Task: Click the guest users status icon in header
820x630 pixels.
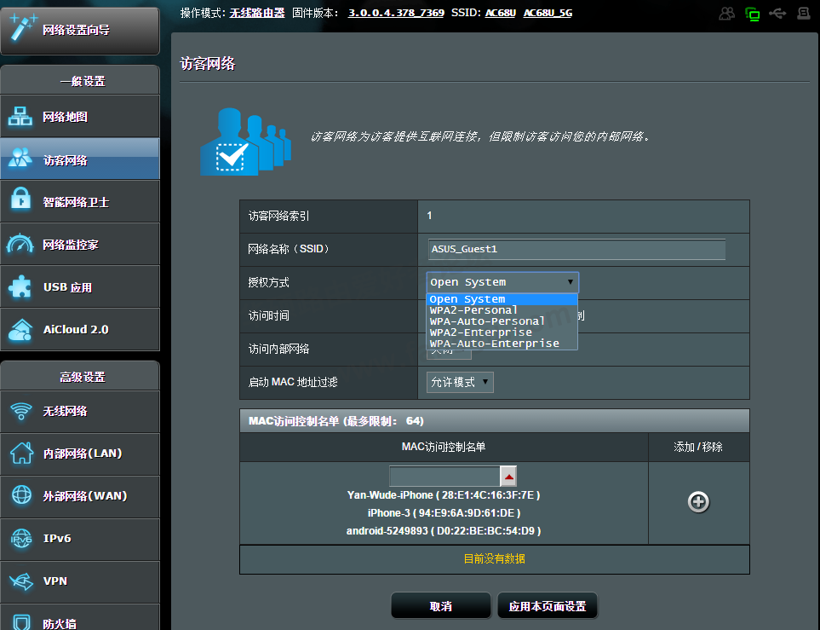Action: (x=726, y=13)
